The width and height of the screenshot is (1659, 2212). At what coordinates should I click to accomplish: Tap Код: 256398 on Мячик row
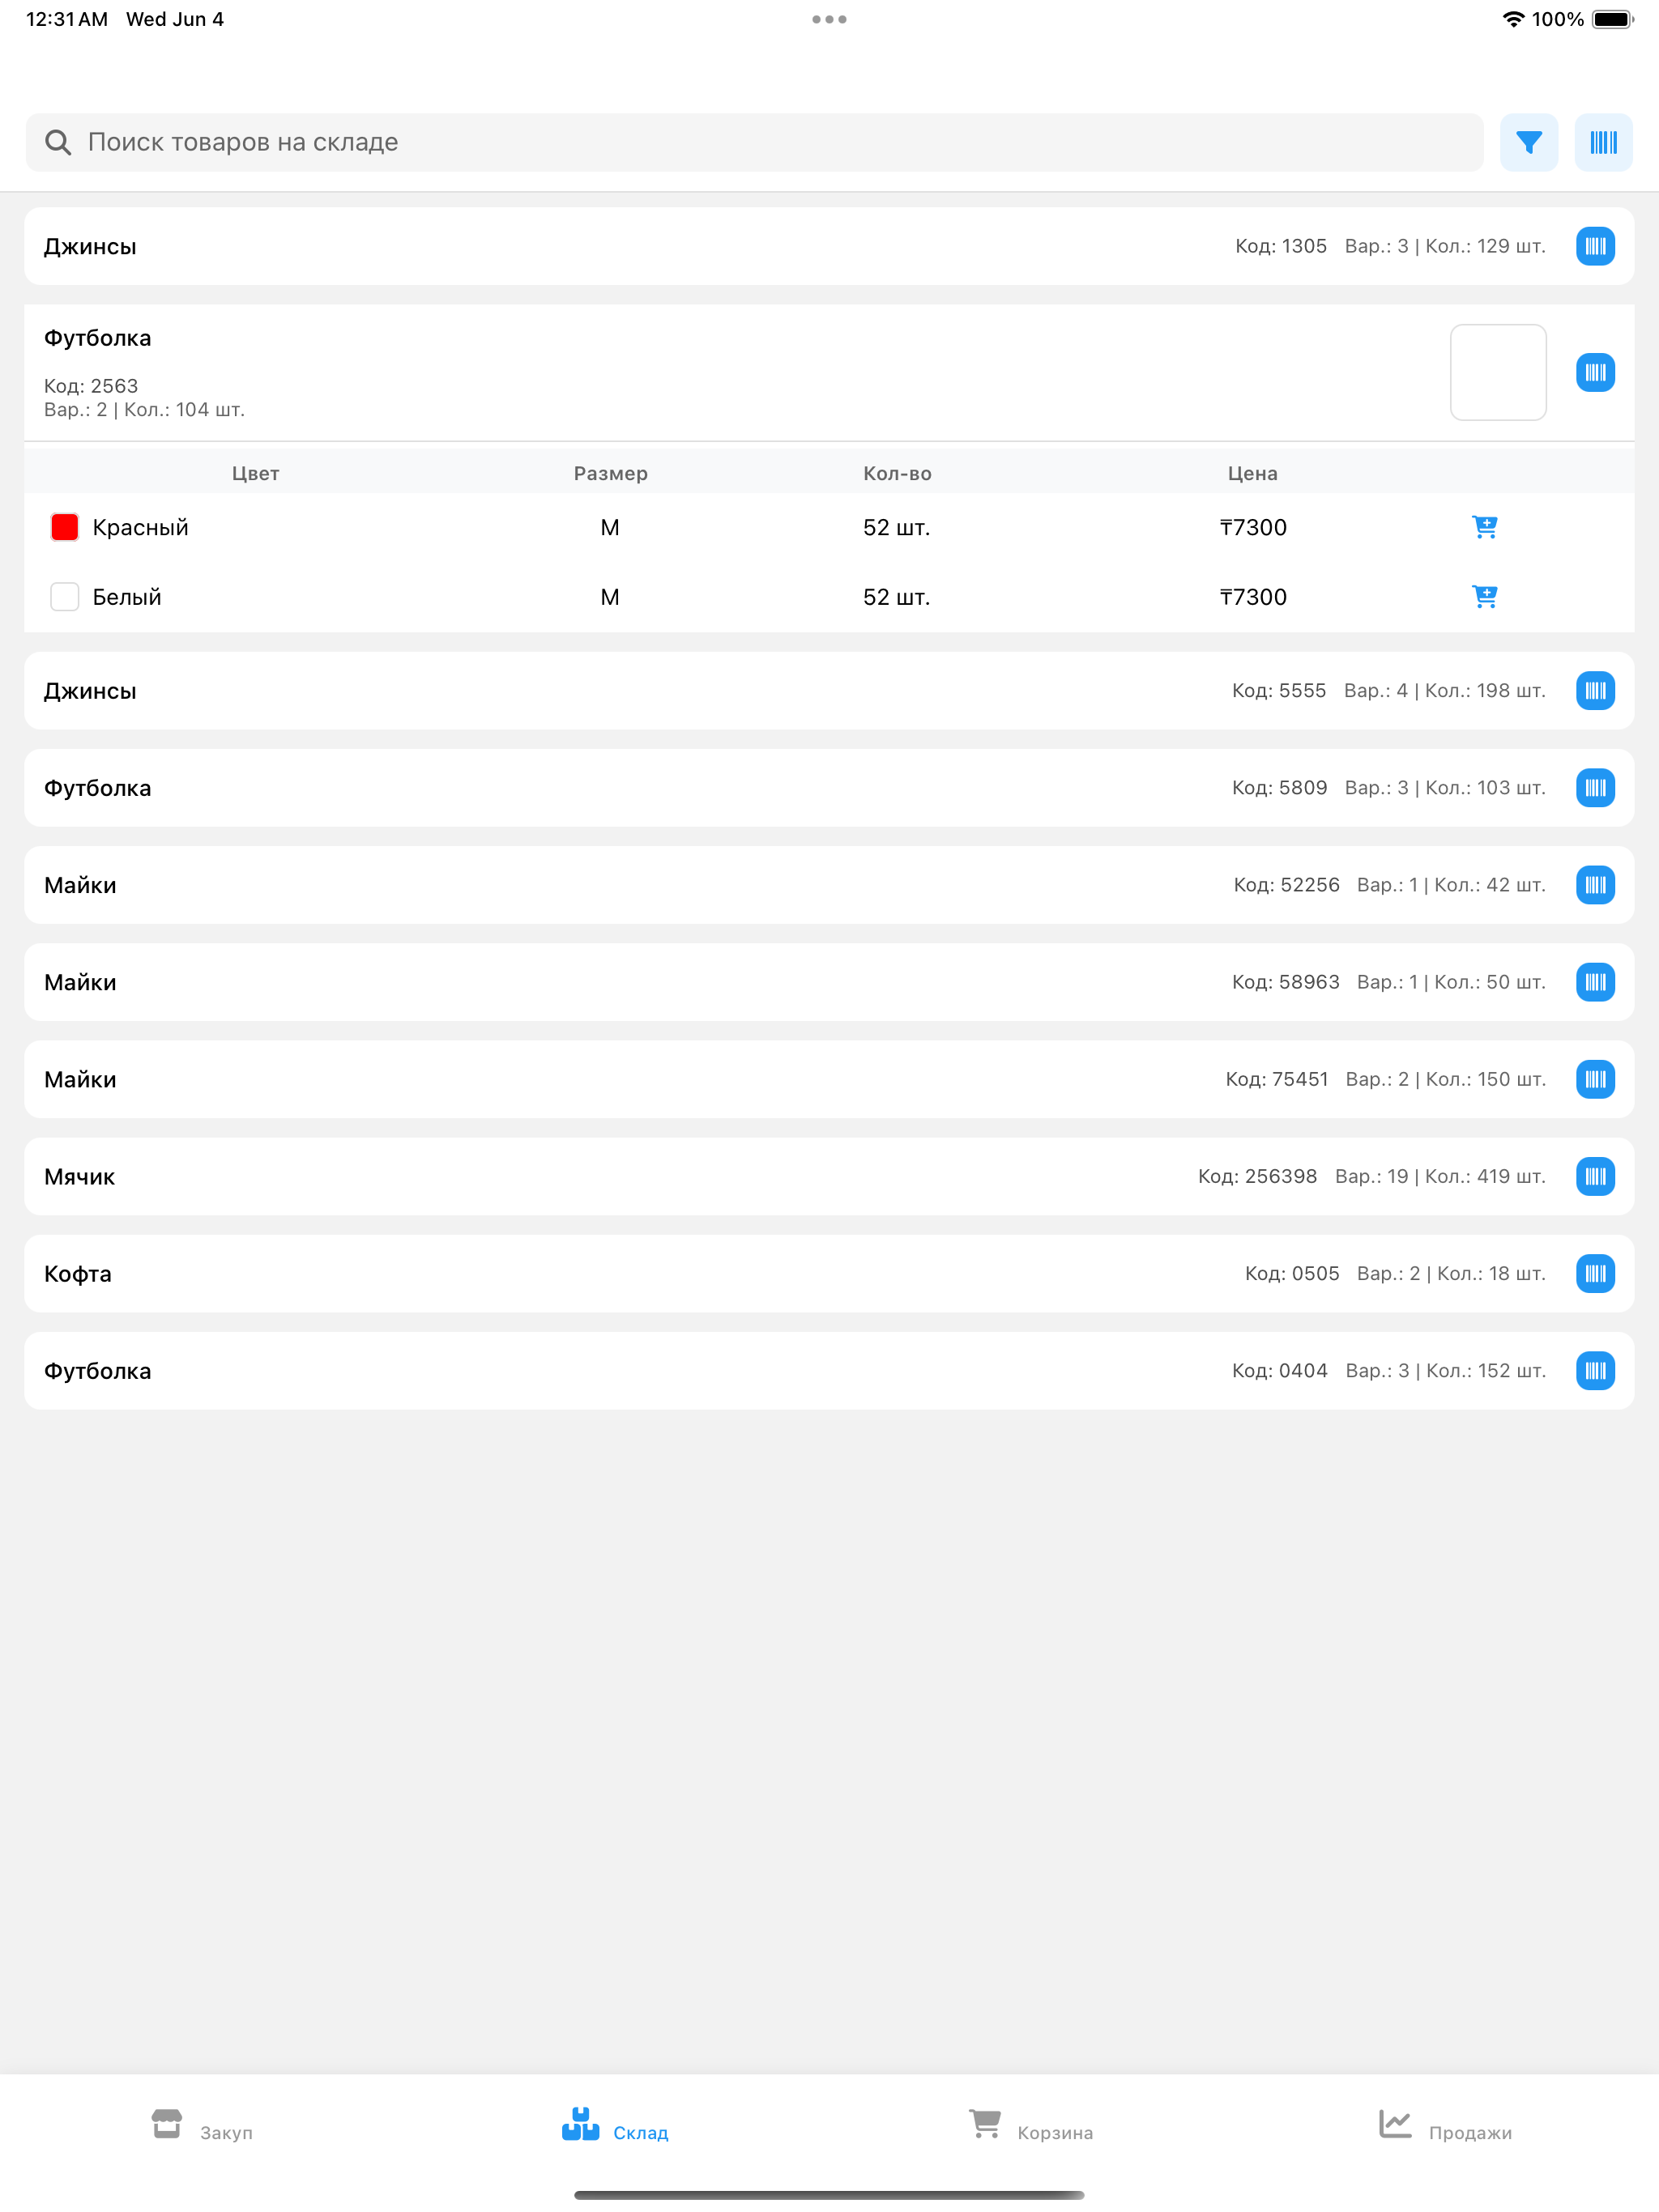click(1256, 1176)
